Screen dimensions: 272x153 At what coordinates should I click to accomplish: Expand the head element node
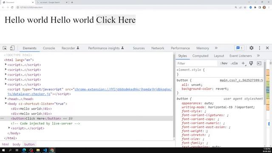[6, 99]
